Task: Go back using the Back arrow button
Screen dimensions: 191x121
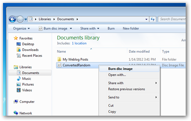Action: tap(12, 19)
